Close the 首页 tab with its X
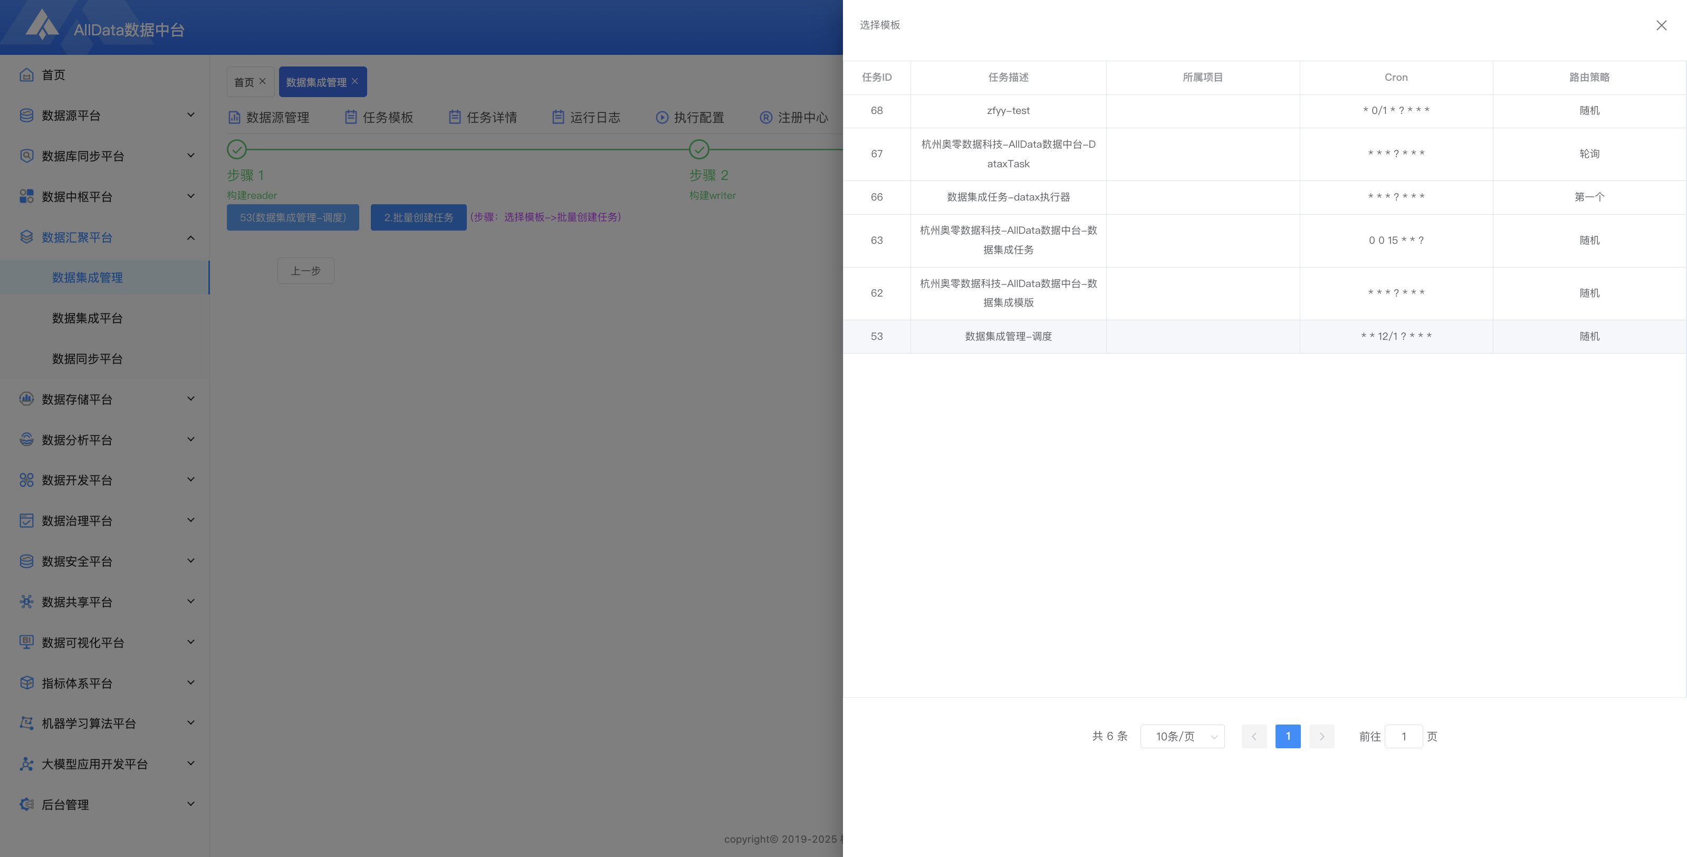 click(263, 81)
